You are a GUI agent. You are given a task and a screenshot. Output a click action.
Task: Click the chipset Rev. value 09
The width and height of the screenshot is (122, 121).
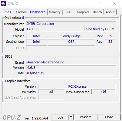(x=110, y=36)
